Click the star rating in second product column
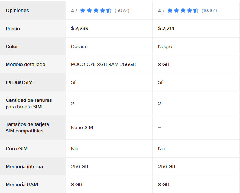The height and width of the screenshot is (193, 240). click(x=183, y=11)
